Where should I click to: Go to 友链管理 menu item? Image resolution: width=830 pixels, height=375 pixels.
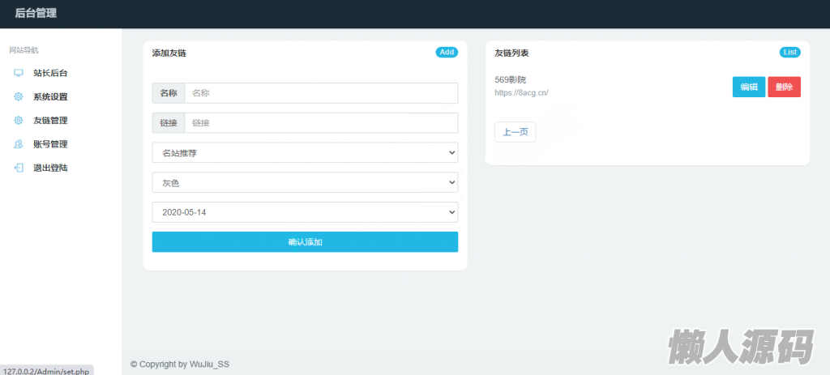click(50, 120)
